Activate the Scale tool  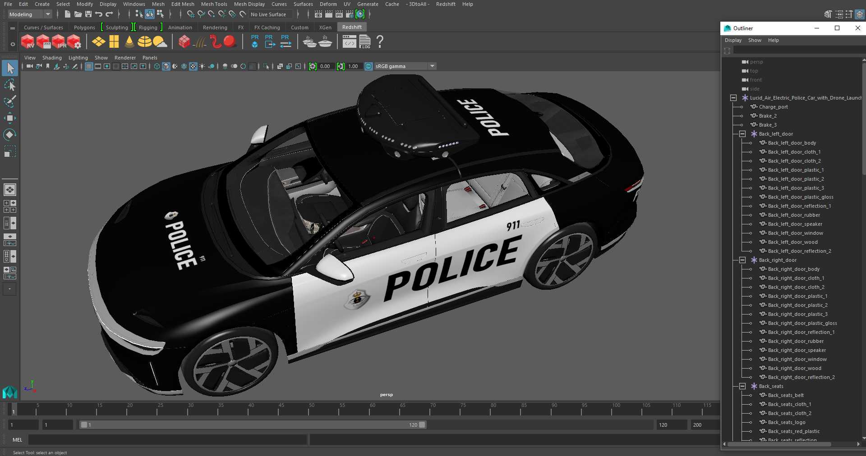[10, 151]
